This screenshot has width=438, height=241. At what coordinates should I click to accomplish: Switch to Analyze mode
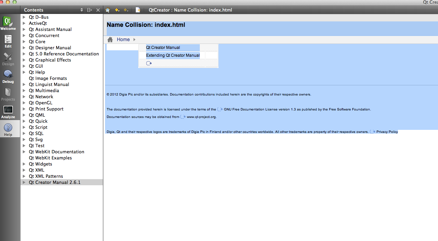(x=8, y=112)
